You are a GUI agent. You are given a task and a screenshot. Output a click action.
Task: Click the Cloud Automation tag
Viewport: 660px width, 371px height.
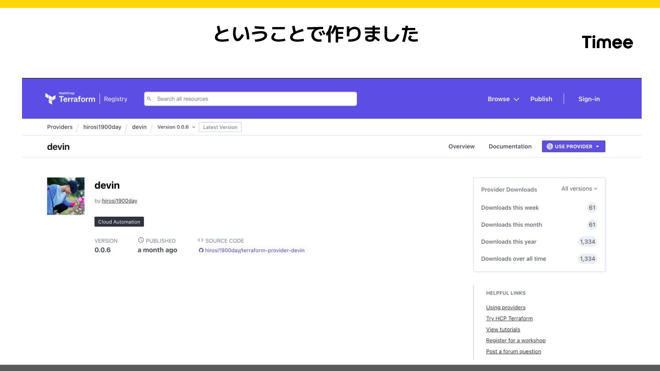119,222
